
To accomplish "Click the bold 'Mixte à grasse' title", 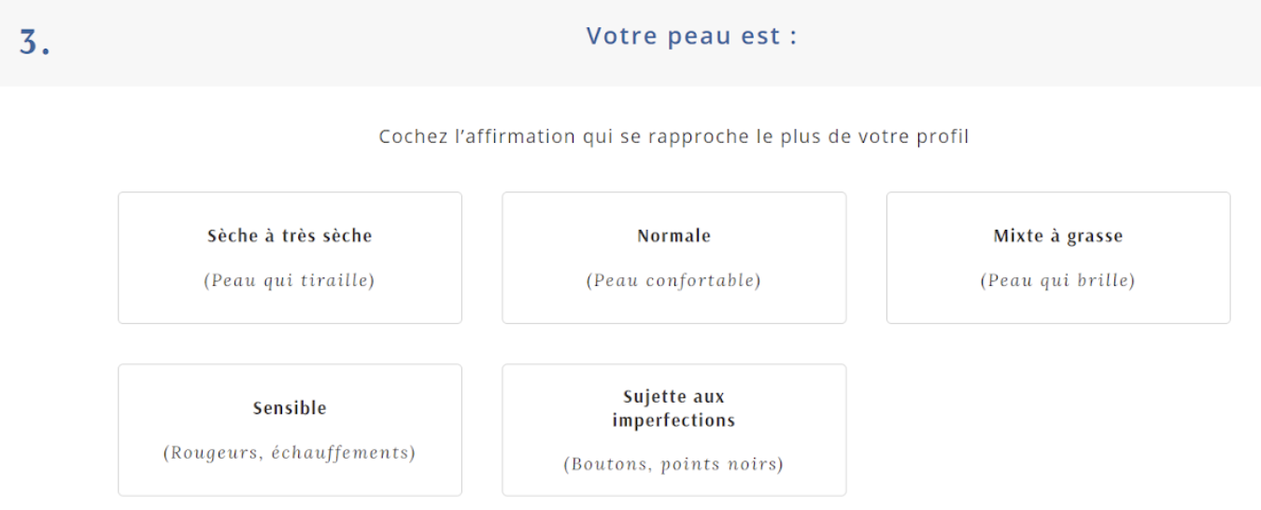I will point(1057,236).
